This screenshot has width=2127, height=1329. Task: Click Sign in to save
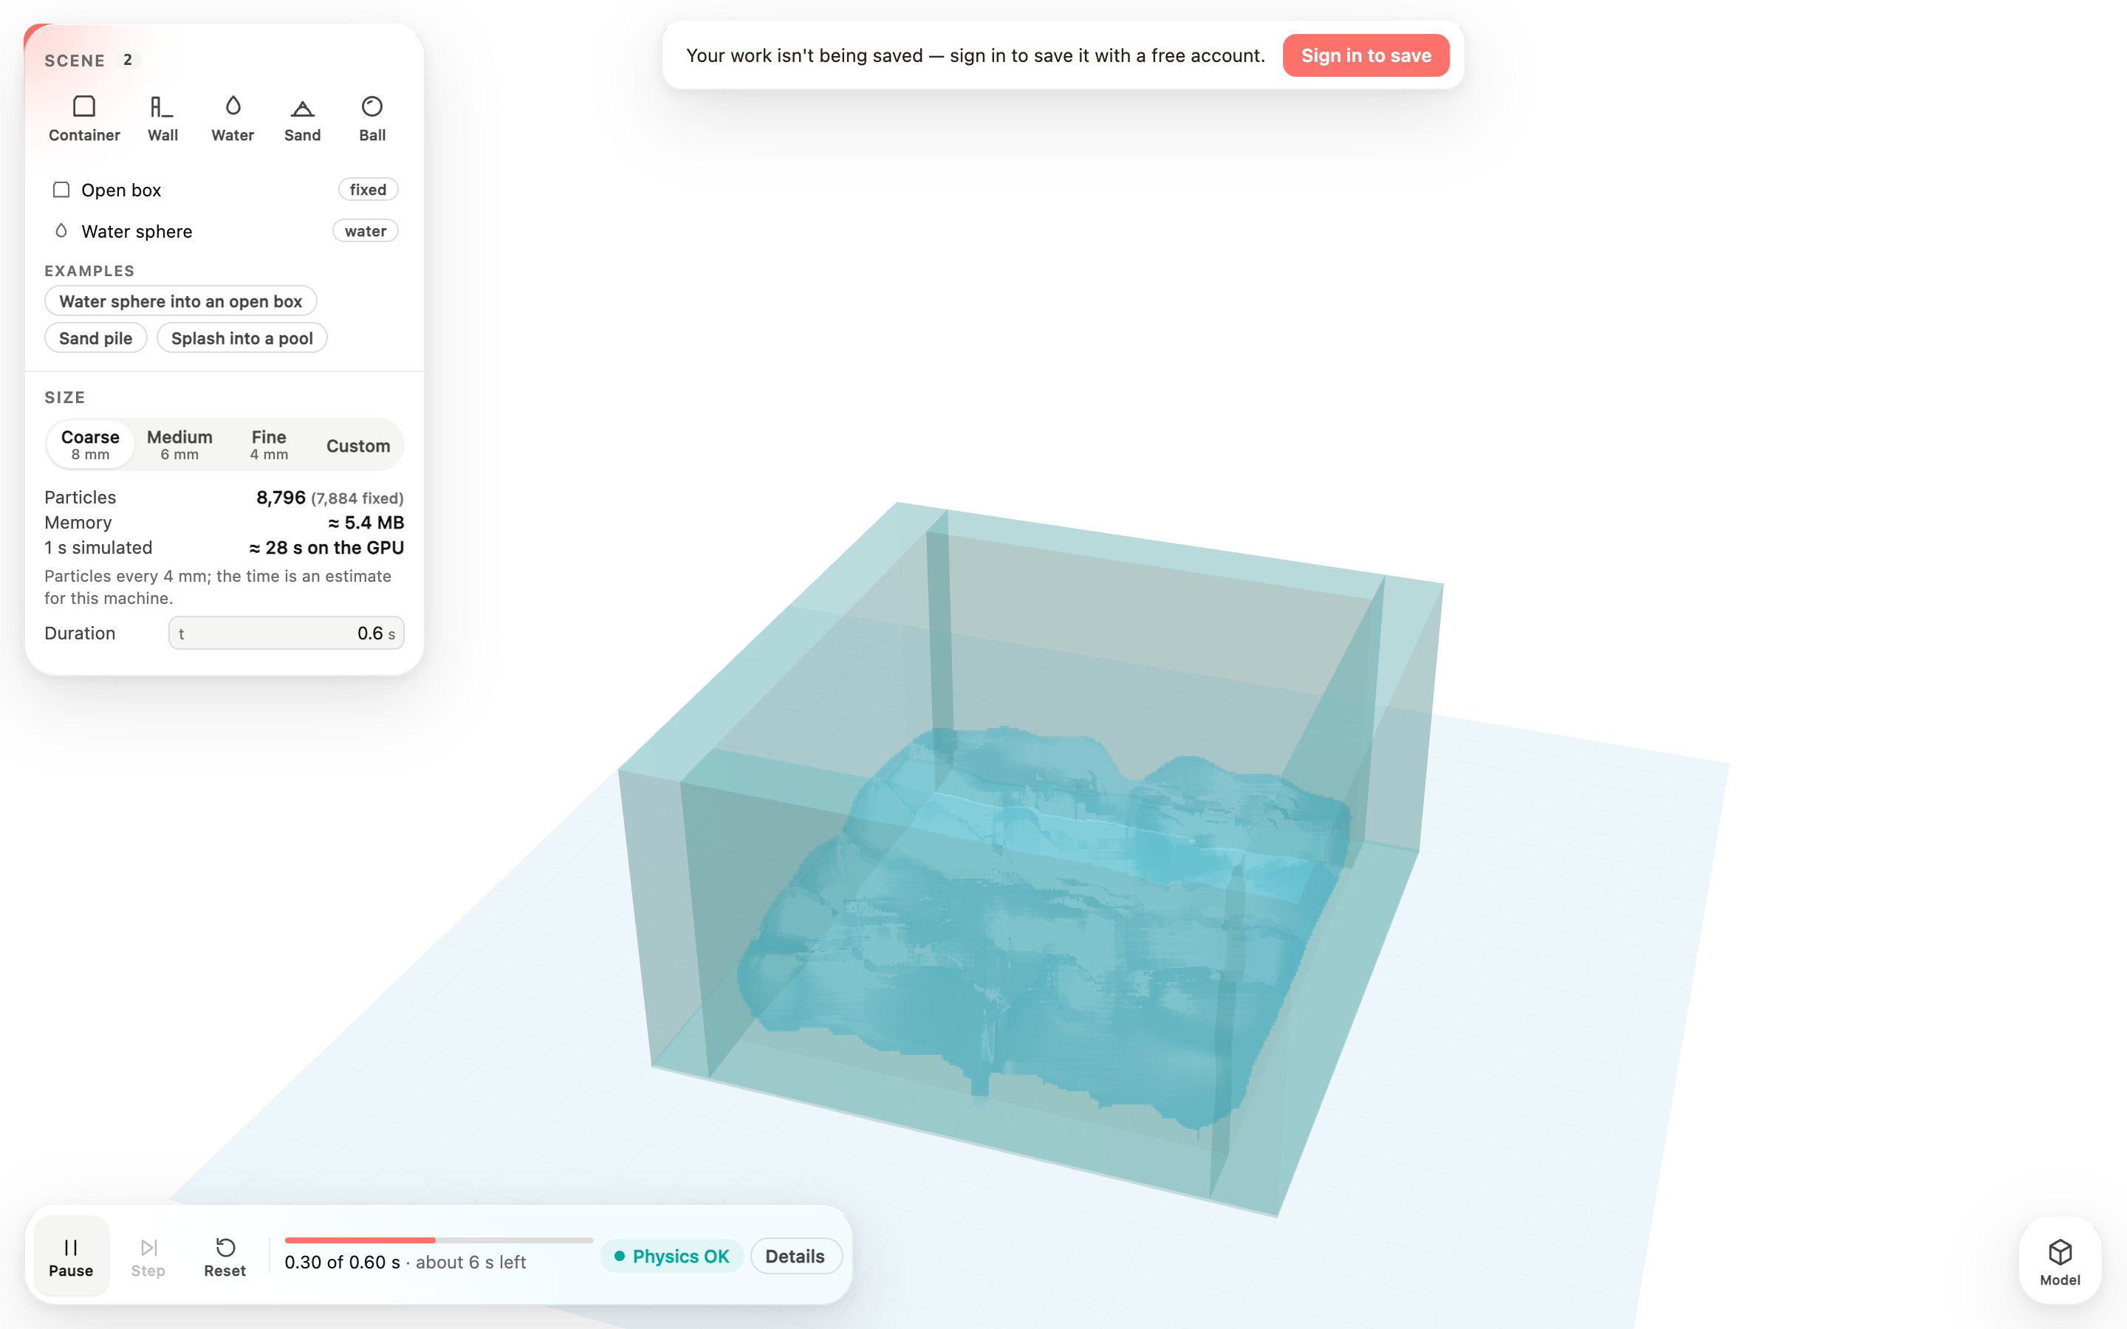click(1366, 55)
